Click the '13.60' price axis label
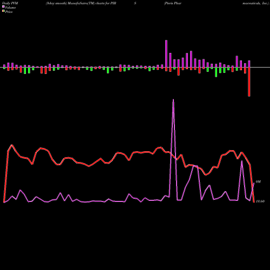 [x=260, y=201]
